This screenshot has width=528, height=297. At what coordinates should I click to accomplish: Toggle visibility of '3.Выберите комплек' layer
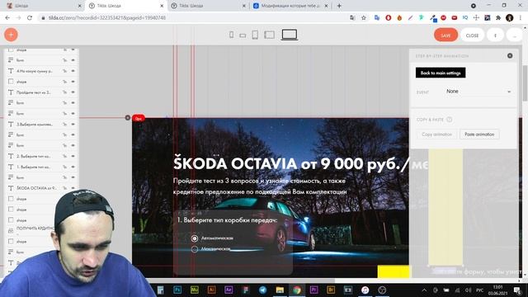pos(73,125)
